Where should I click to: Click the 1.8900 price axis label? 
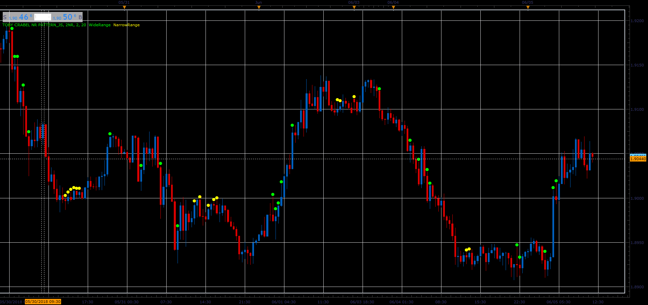[637, 287]
